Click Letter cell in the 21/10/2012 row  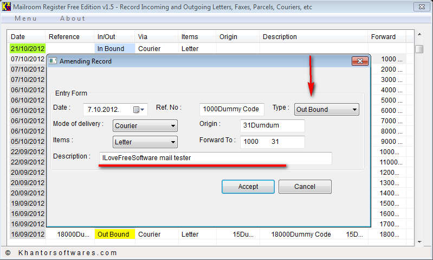tap(197, 49)
